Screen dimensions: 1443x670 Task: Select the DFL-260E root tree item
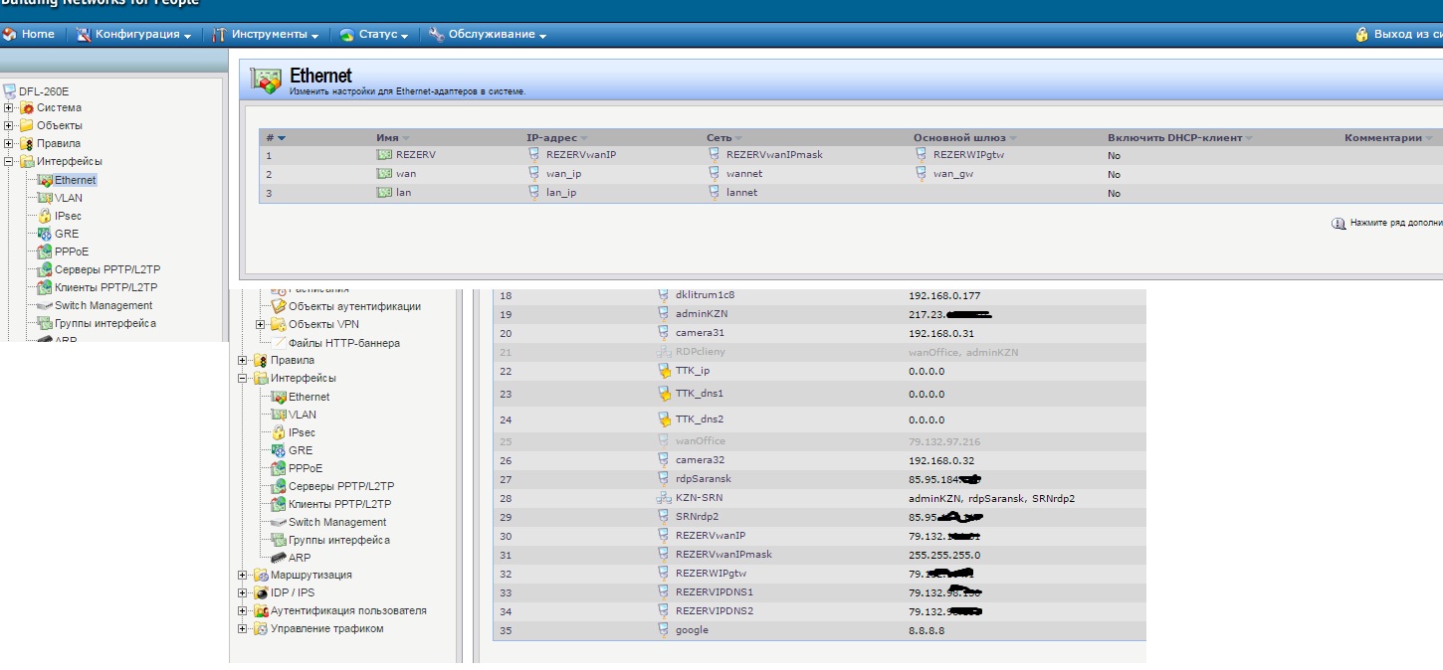pyautogui.click(x=44, y=90)
